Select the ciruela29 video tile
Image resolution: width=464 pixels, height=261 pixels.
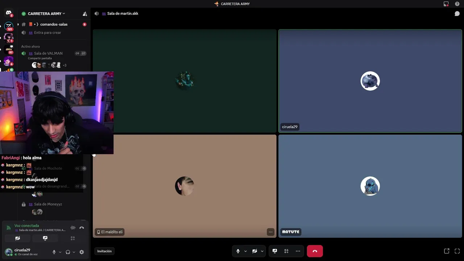(x=370, y=81)
